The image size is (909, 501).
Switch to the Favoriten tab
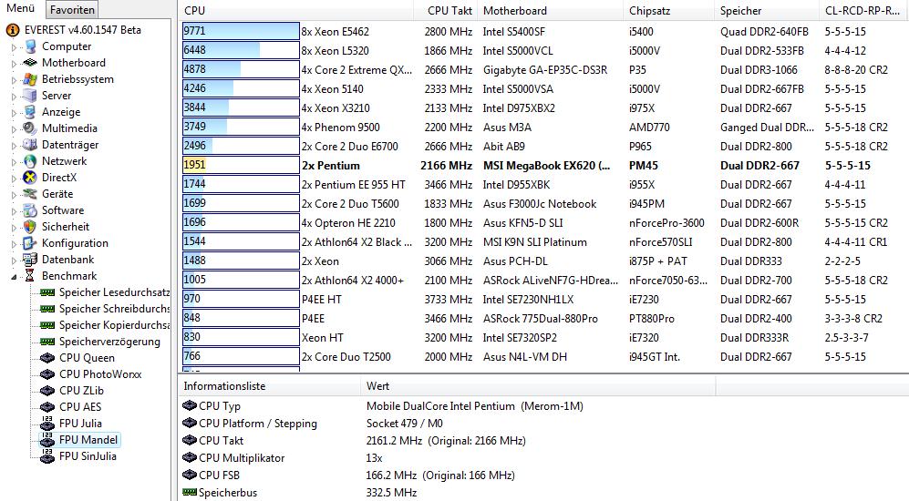click(x=72, y=10)
